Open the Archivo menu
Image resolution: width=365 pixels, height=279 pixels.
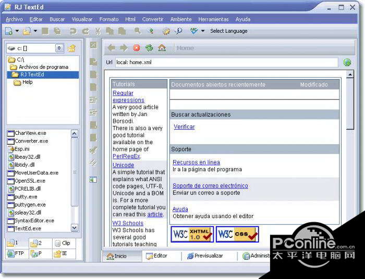coord(14,19)
